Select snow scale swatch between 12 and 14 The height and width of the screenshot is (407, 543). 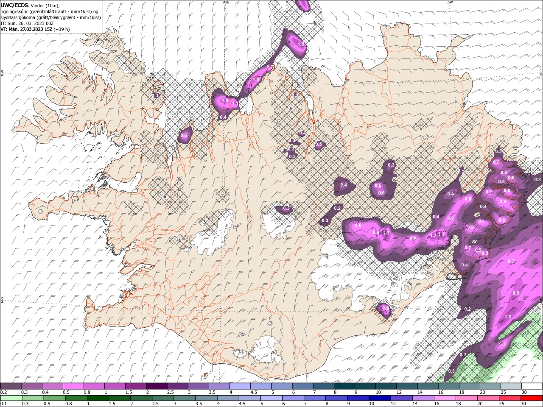pos(407,386)
